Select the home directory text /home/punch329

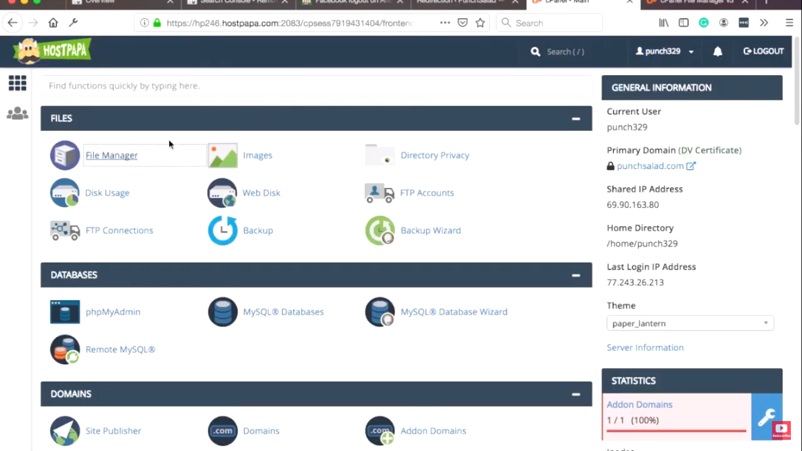click(x=642, y=244)
